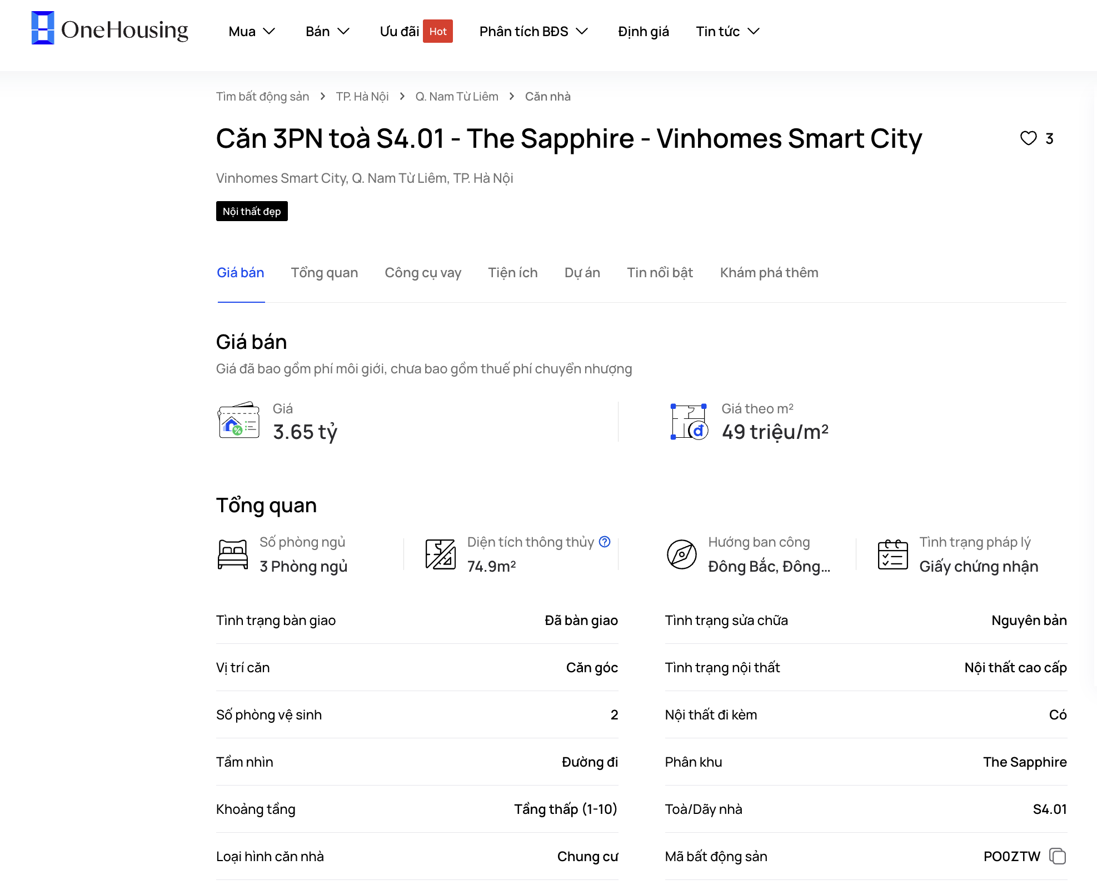Expand the Mua dropdown menu

[x=252, y=31]
